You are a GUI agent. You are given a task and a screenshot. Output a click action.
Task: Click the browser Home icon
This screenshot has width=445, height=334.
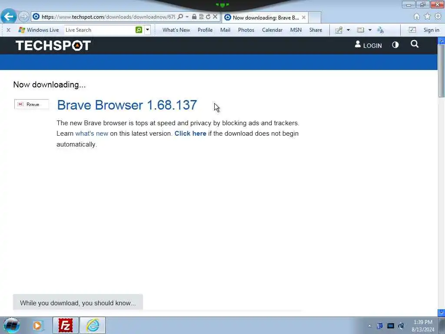pyautogui.click(x=417, y=17)
